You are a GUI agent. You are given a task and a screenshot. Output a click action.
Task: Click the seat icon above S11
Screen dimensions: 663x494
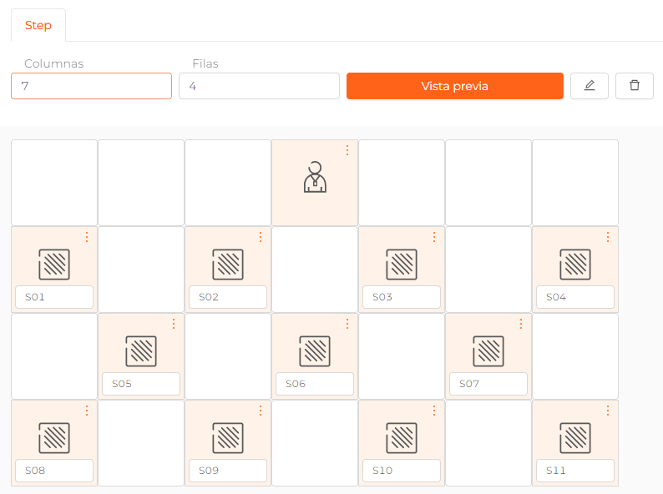575,438
